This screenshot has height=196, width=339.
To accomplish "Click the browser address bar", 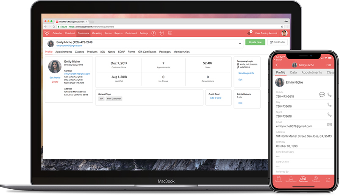I will point(169,27).
